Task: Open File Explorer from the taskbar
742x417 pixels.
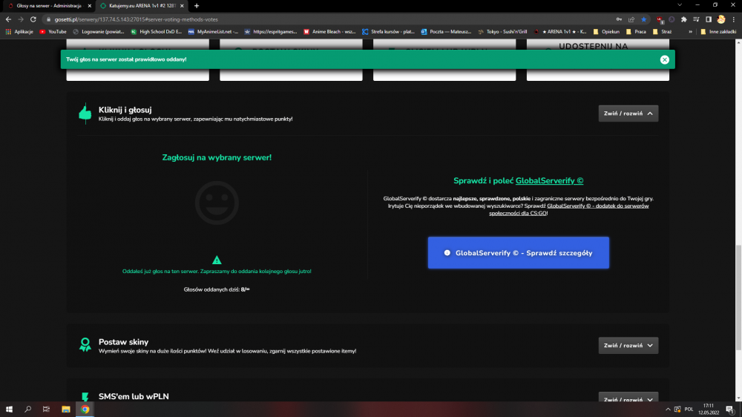Action: click(x=66, y=409)
